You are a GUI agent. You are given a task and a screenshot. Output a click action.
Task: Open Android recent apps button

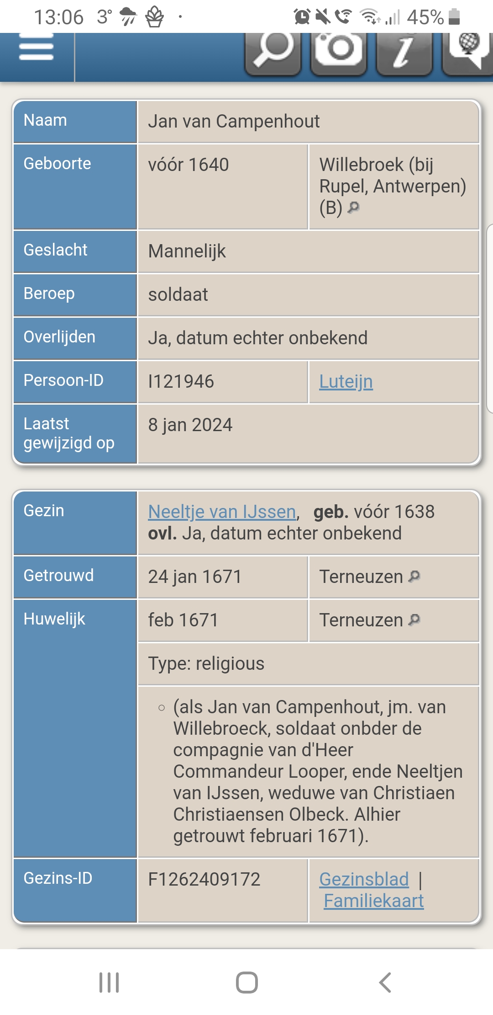point(110,982)
